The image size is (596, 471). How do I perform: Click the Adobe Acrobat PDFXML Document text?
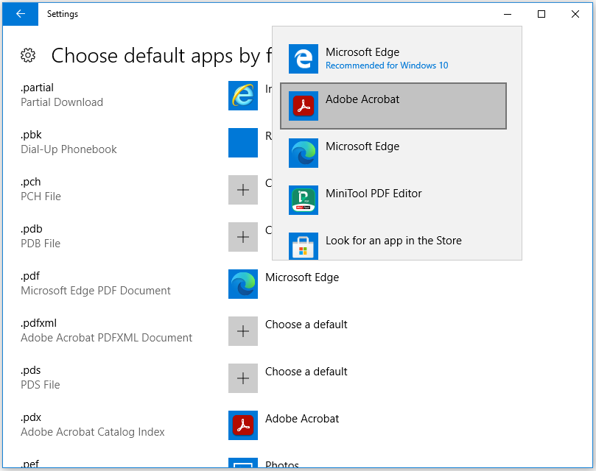[x=106, y=338]
